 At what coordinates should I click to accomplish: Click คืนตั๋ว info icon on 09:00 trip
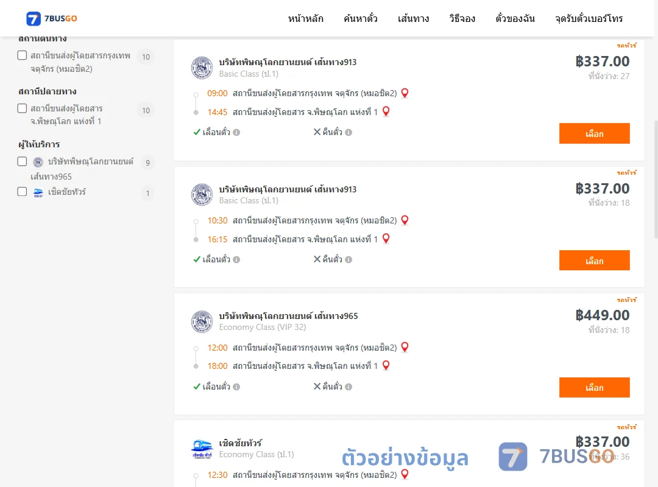(x=348, y=133)
